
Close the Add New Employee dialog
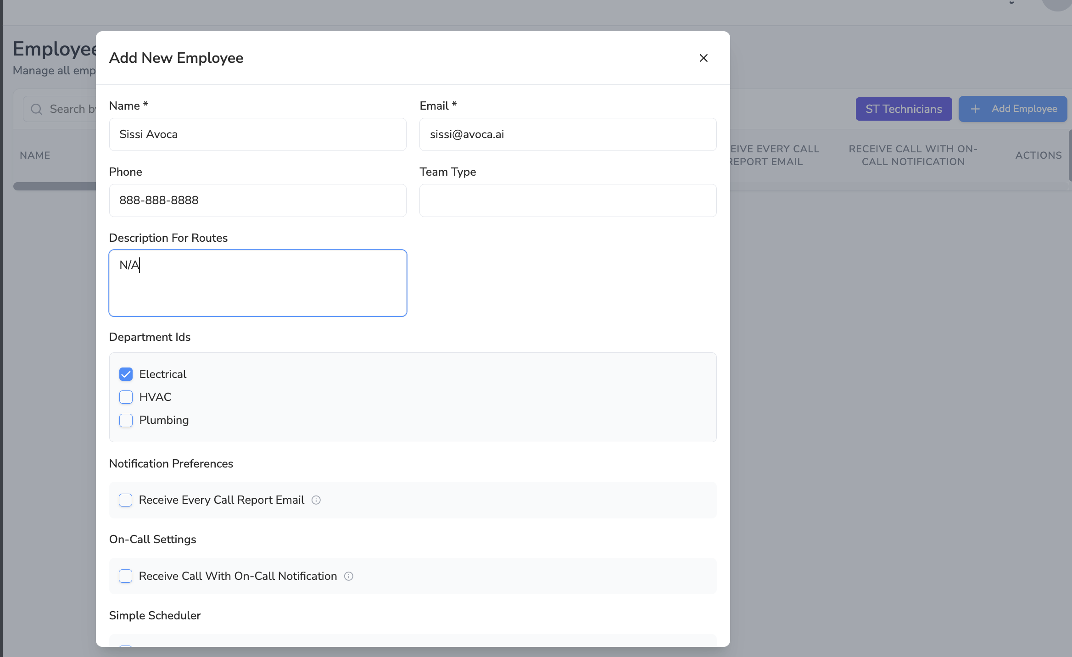click(703, 58)
